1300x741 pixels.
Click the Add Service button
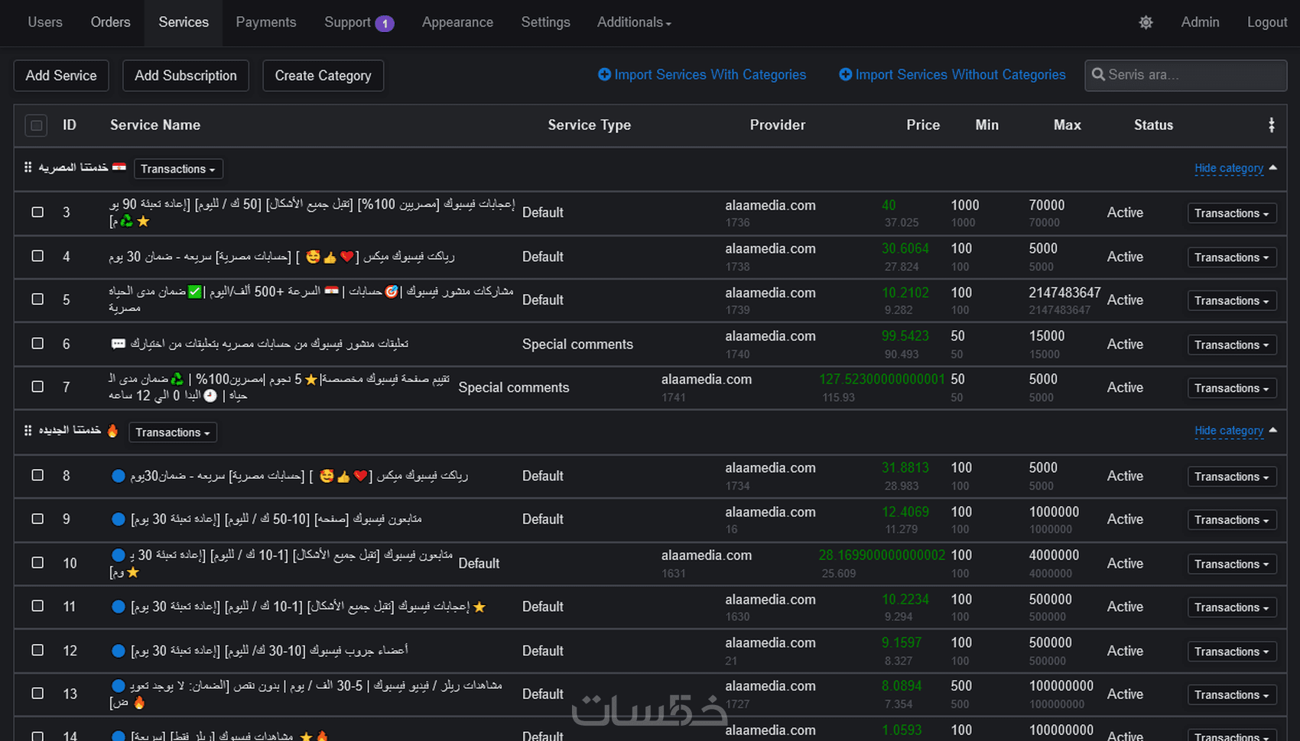point(61,76)
